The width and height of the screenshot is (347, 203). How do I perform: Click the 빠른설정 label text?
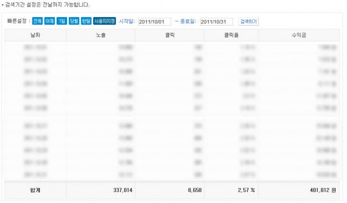(19, 21)
